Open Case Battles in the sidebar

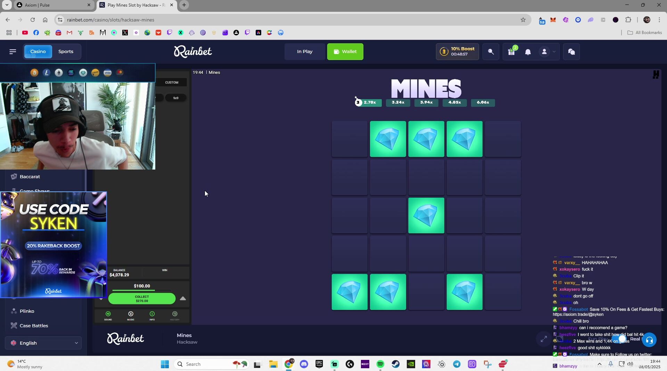(x=34, y=326)
